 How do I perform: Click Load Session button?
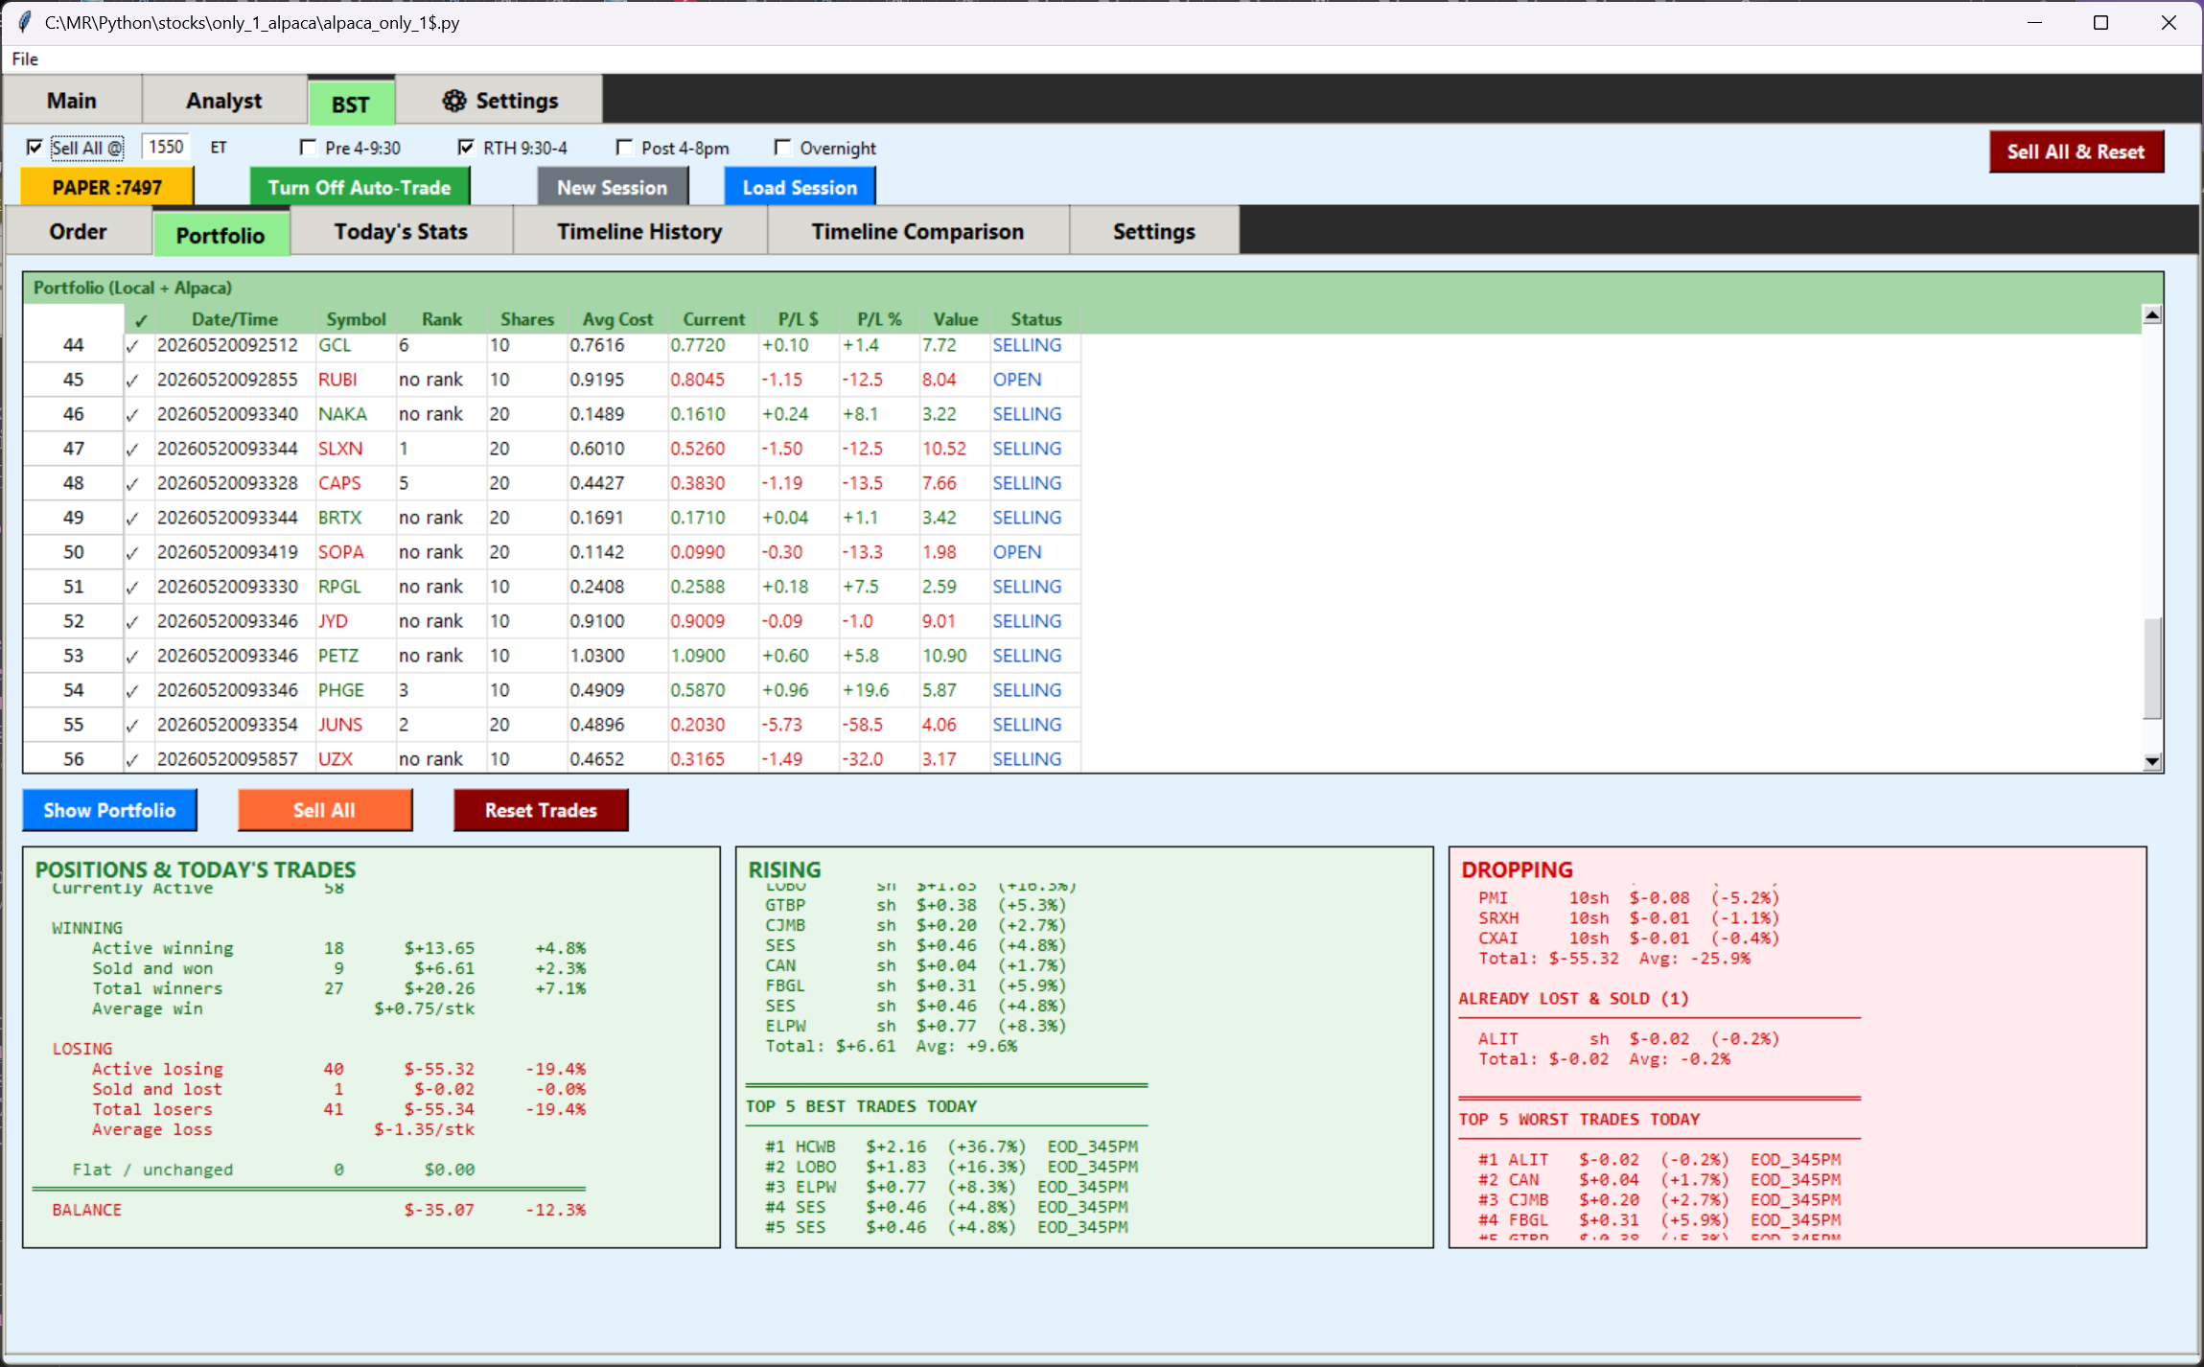coord(800,187)
